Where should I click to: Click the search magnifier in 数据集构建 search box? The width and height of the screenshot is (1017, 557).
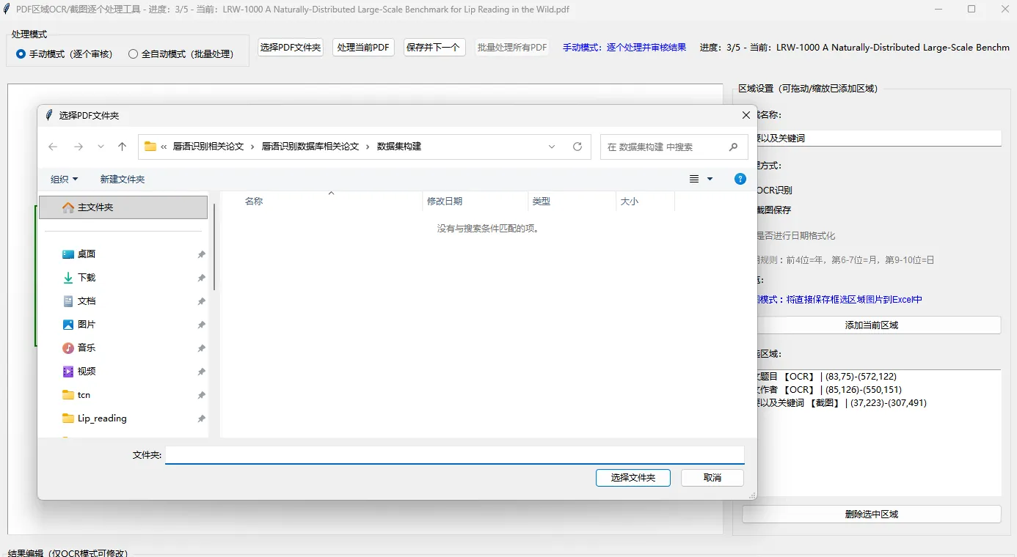[x=733, y=147]
